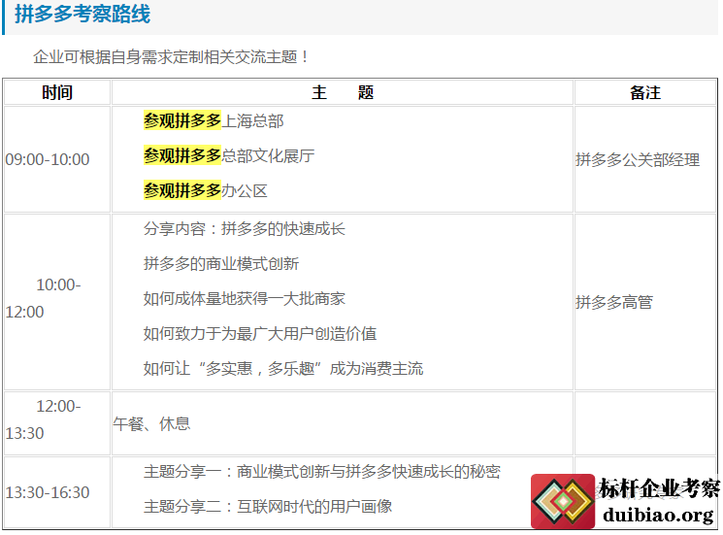
Task: Click the 主 题 column header
Action: tap(343, 92)
